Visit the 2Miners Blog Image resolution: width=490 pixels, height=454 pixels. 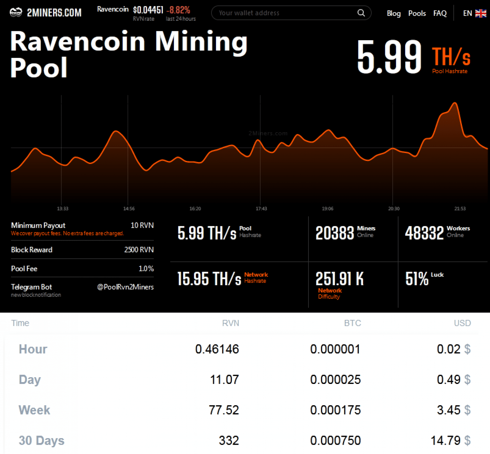[x=393, y=13]
